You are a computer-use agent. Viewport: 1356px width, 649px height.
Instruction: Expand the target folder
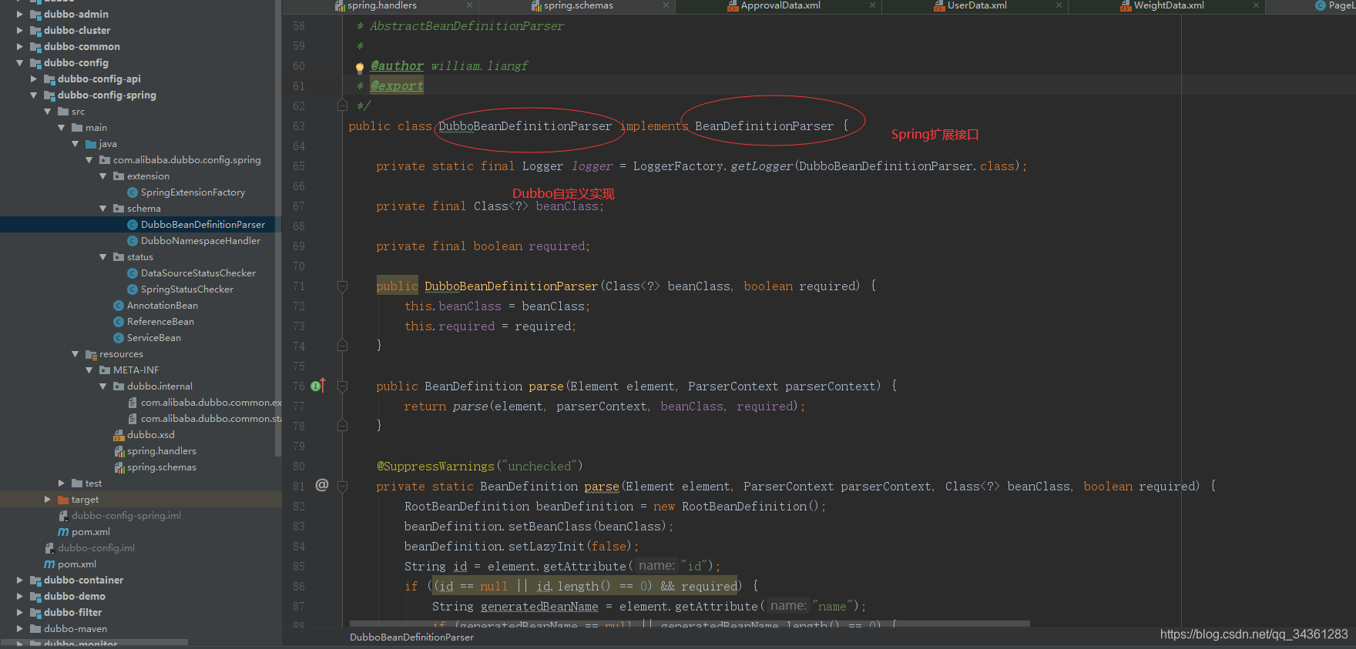pos(48,500)
